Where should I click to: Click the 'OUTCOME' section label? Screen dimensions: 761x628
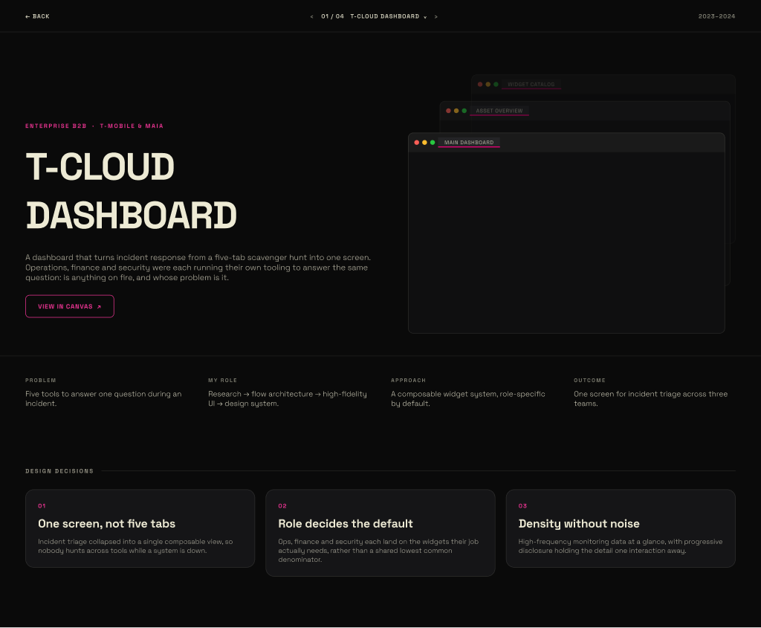point(589,381)
